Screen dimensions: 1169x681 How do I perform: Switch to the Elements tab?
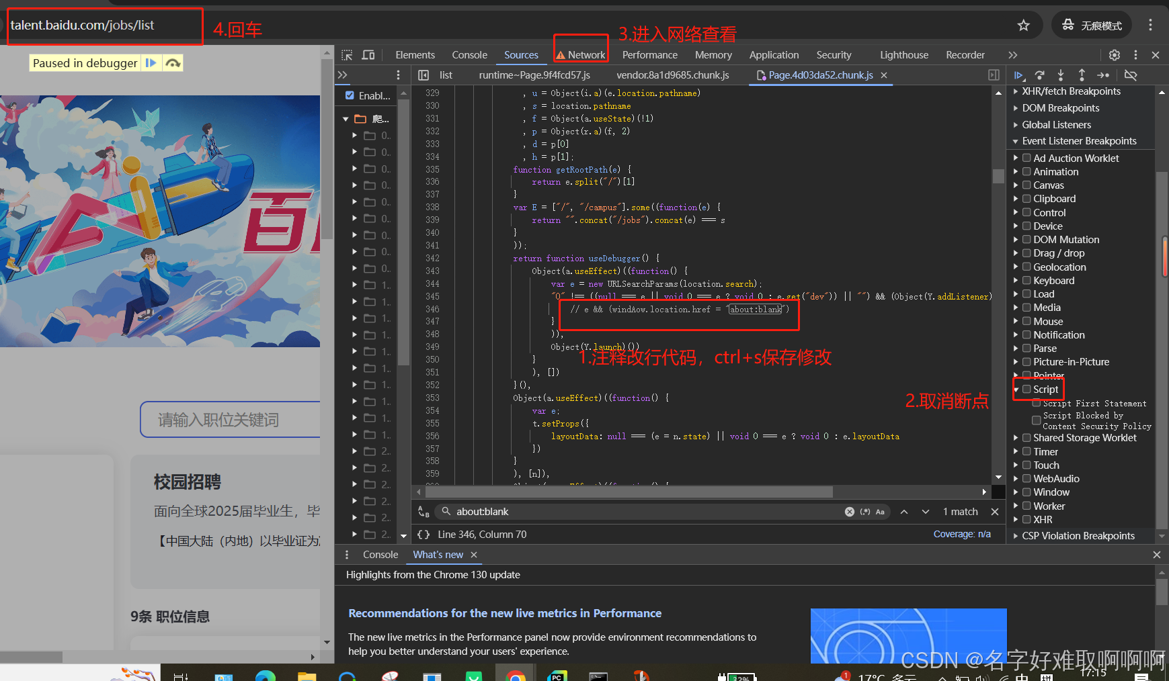(415, 55)
